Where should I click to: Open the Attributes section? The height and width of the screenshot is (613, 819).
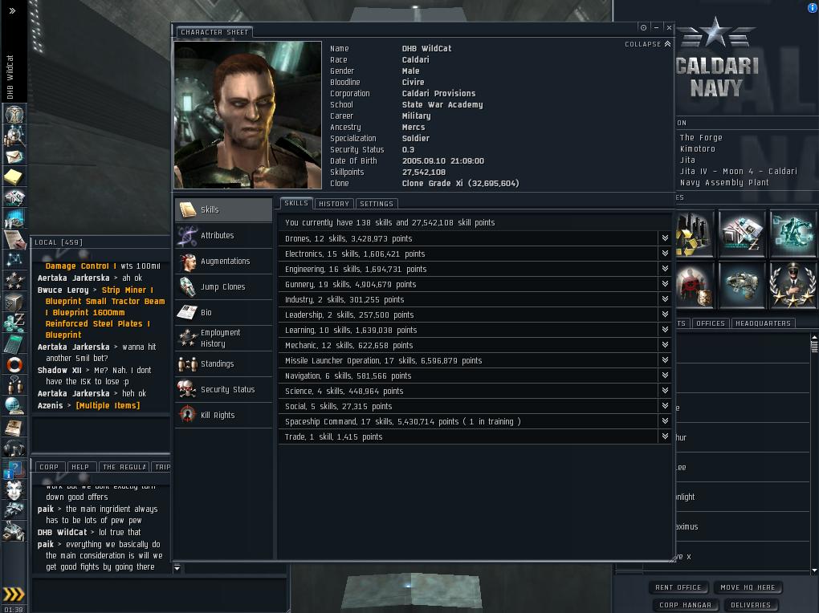click(x=223, y=235)
